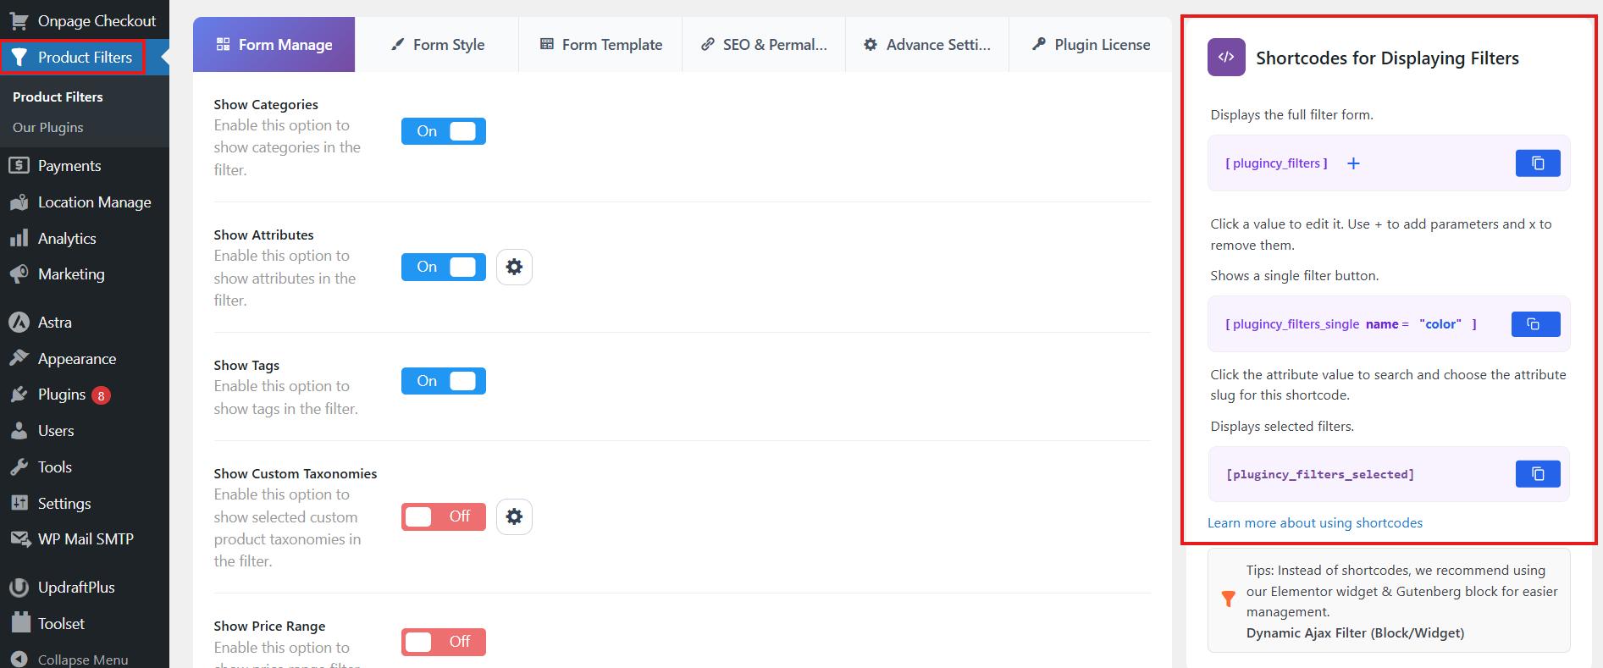1603x668 pixels.
Task: Expand the Plugins menu with 8 updates
Action: pos(62,395)
